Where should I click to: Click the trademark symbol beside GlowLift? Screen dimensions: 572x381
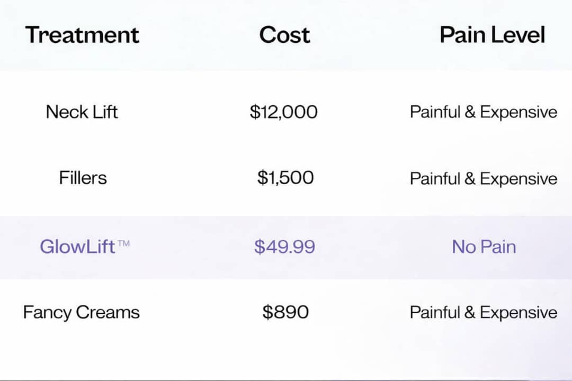[x=123, y=243]
